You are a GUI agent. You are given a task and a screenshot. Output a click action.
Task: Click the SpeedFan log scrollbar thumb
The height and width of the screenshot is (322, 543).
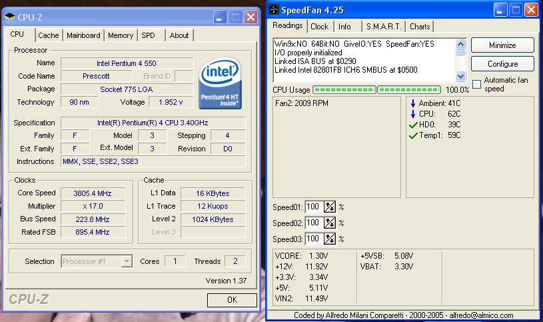(460, 53)
